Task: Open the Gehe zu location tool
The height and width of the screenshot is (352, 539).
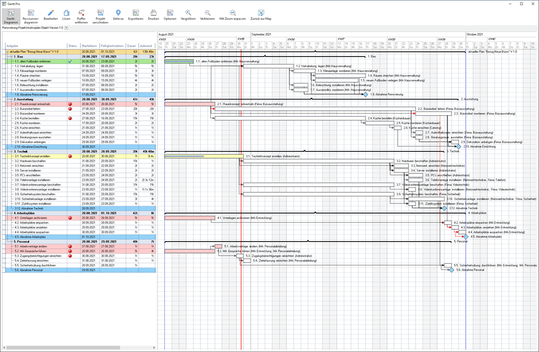Action: pos(118,15)
